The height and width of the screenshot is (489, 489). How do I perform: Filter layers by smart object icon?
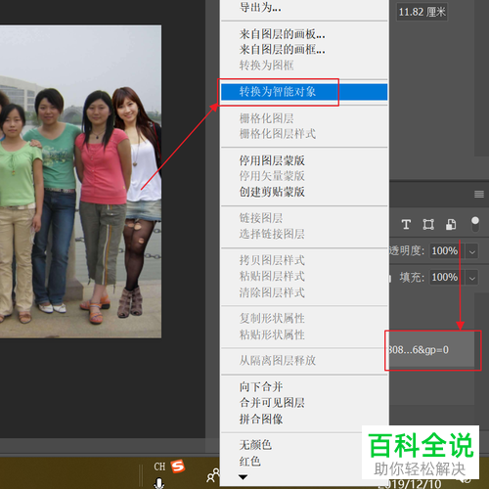tap(451, 224)
